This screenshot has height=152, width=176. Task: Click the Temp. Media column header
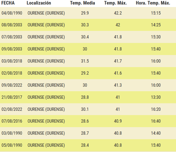point(82,3)
